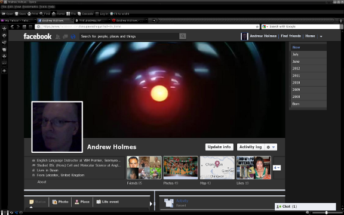This screenshot has height=215, width=344.
Task: Jump to July in timeline
Action: tap(308, 54)
